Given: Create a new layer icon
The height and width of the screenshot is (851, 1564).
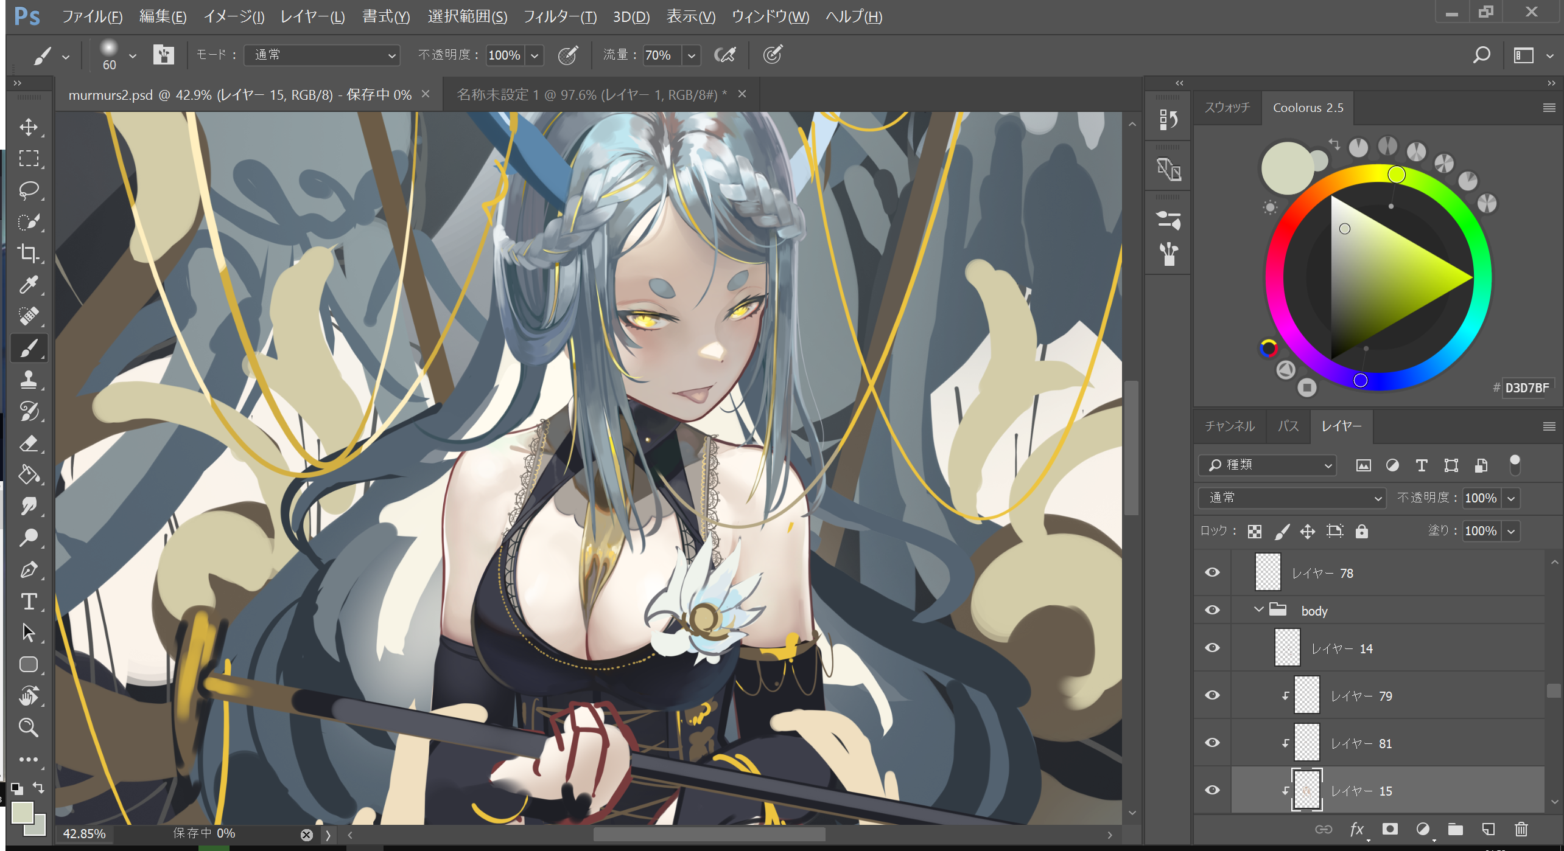Looking at the screenshot, I should pyautogui.click(x=1488, y=829).
